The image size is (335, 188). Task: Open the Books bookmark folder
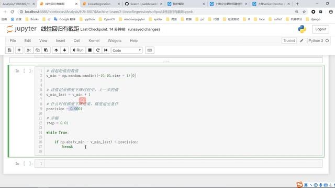coord(32,19)
